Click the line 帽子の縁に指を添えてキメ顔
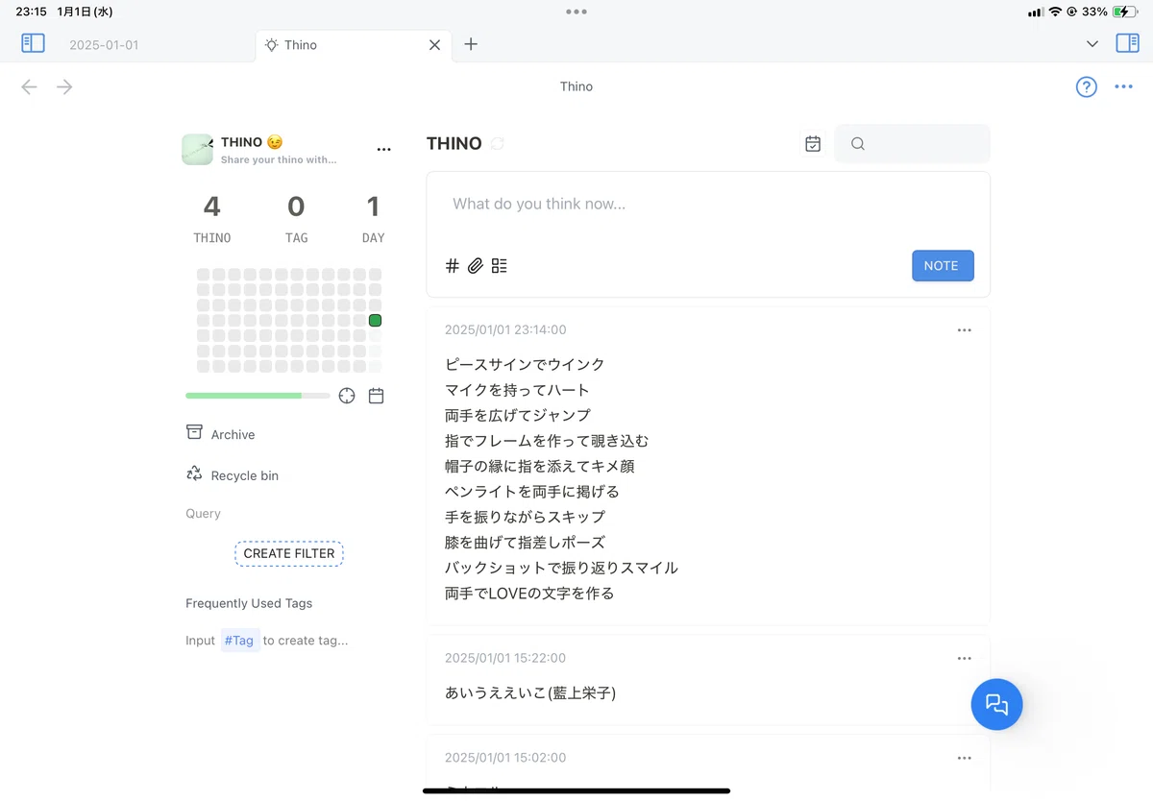1153x801 pixels. pyautogui.click(x=540, y=467)
